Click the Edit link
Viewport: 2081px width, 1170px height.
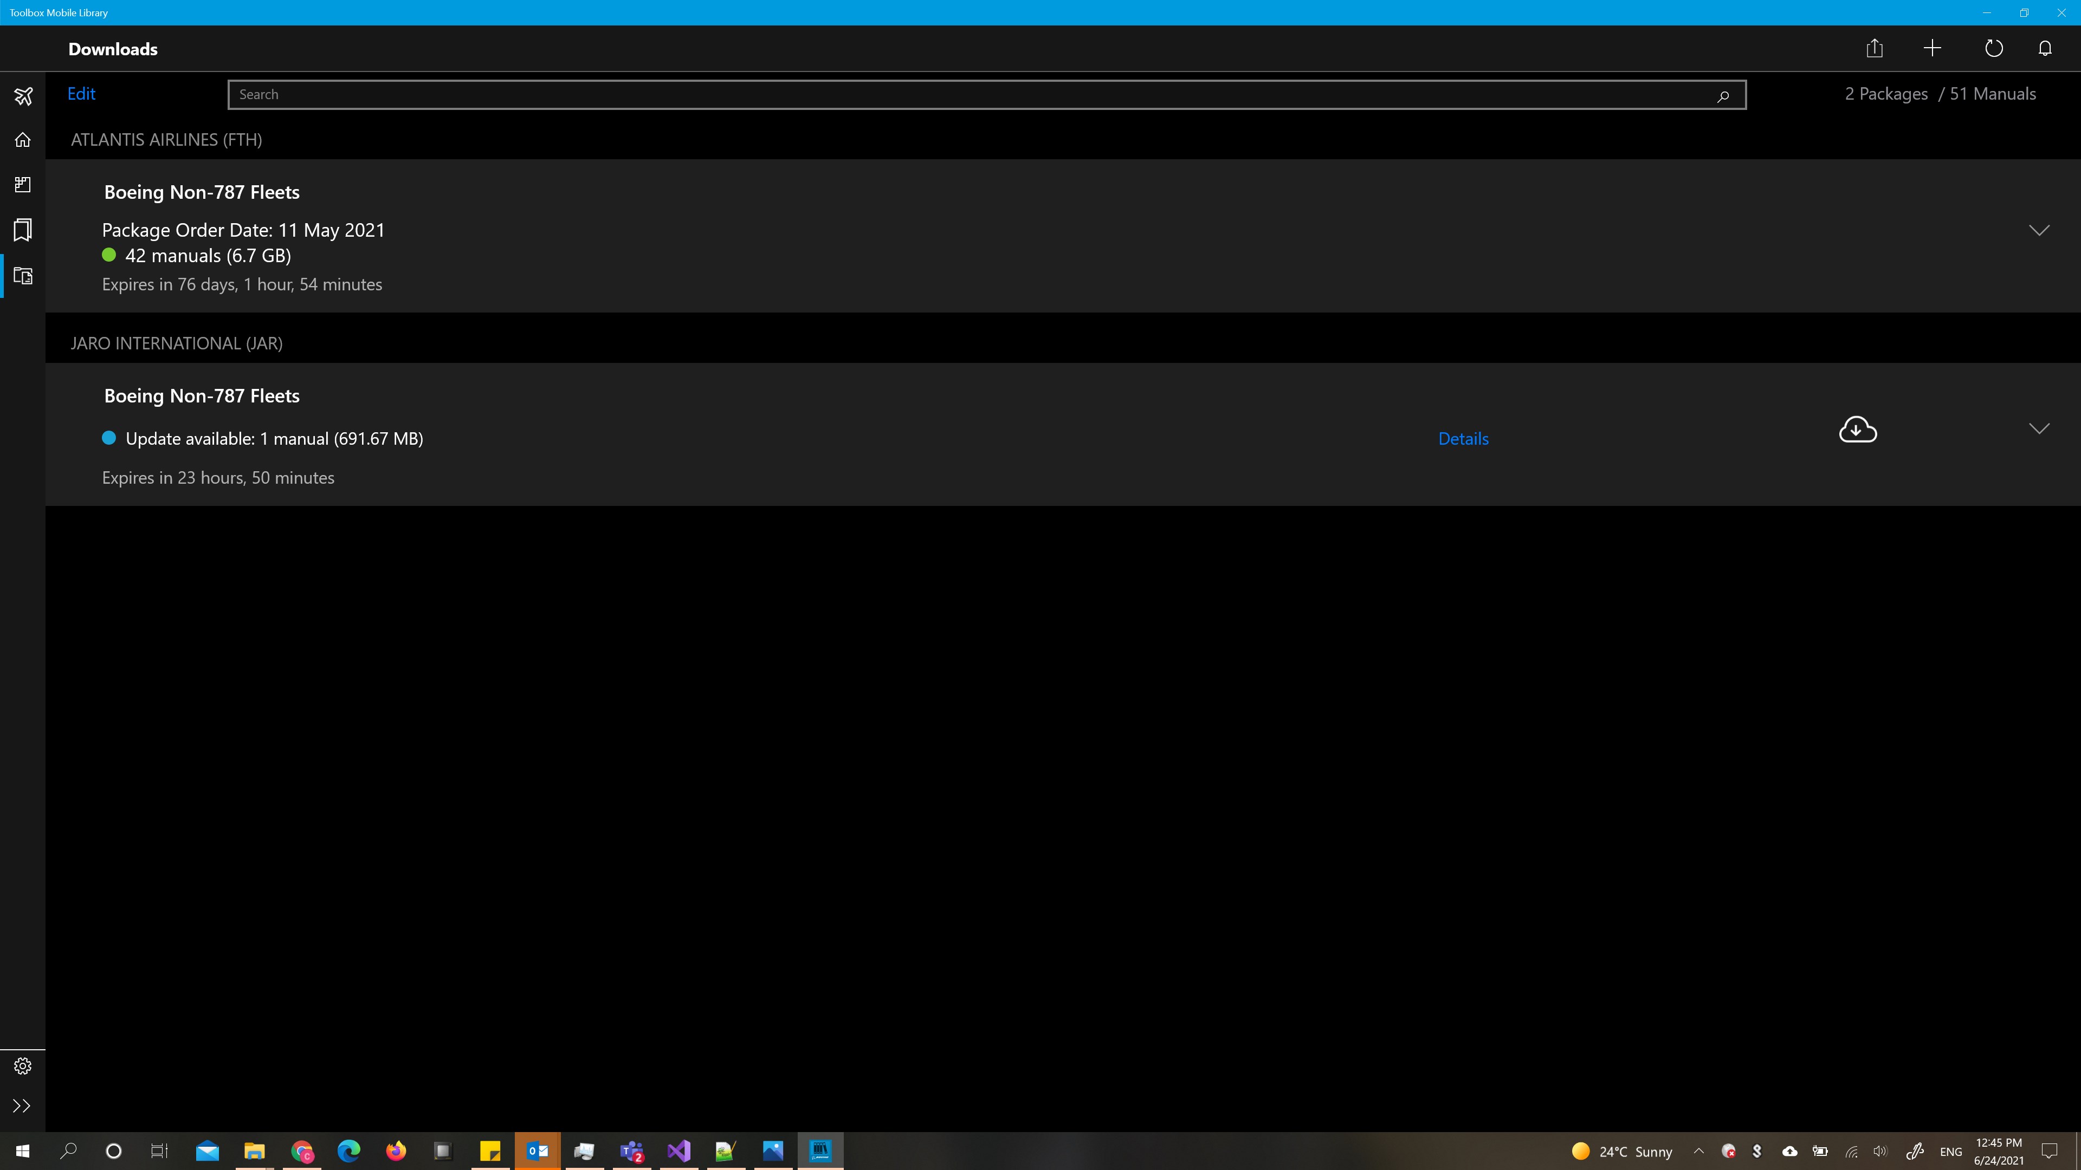tap(81, 94)
